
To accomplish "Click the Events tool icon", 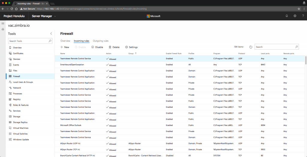I will [x=10, y=65].
